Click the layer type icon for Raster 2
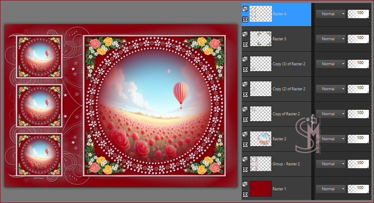 [245, 134]
